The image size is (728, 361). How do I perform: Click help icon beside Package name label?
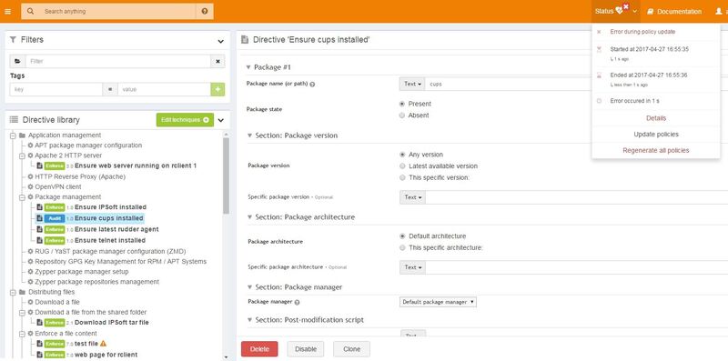312,85
